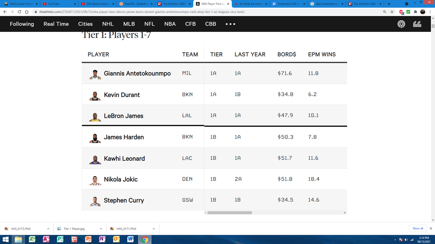Launch PowerPoint from the taskbar
This screenshot has width=435, height=244.
(x=88, y=240)
